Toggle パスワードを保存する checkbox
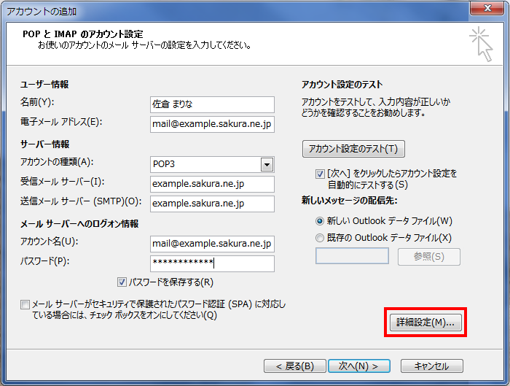Screen dimensions: 510x386 point(122,282)
